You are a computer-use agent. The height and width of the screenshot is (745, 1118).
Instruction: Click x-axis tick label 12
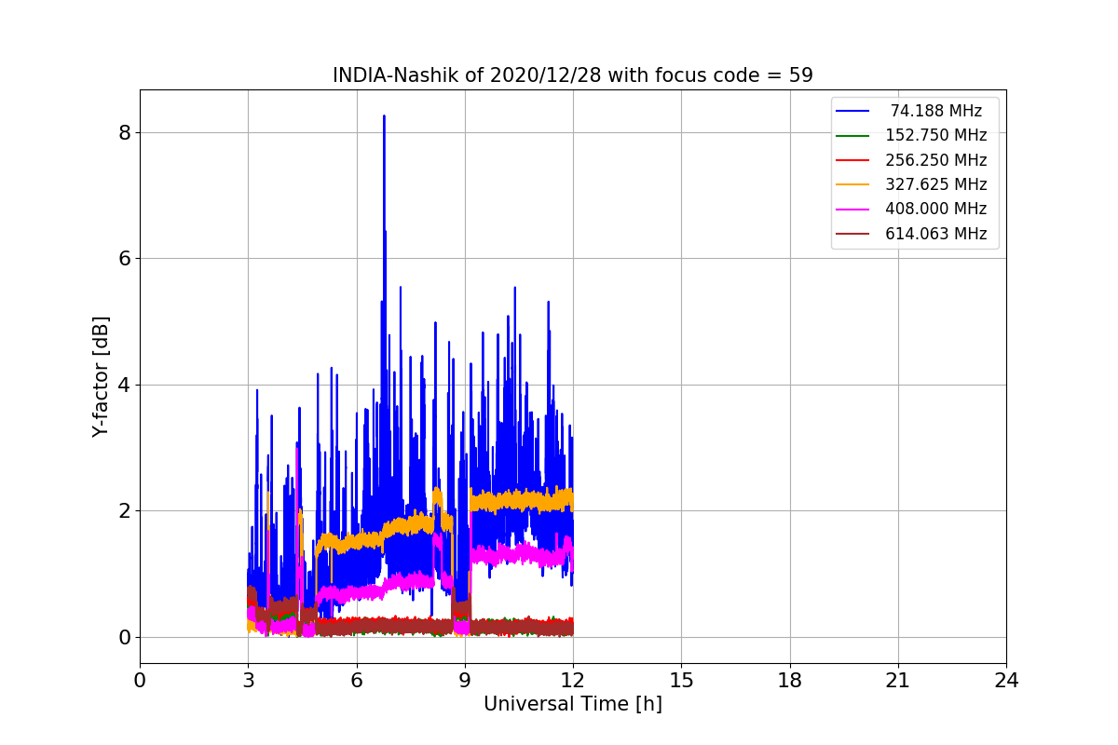click(x=573, y=681)
